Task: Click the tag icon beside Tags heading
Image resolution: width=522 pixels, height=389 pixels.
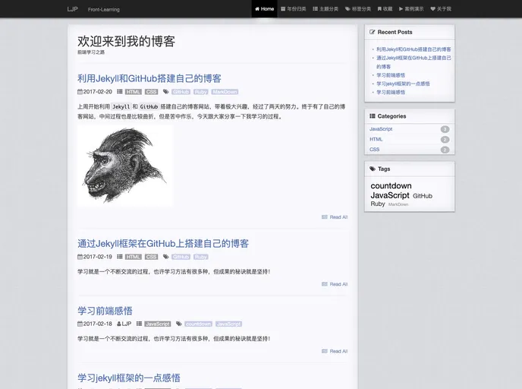Action: (x=372, y=169)
